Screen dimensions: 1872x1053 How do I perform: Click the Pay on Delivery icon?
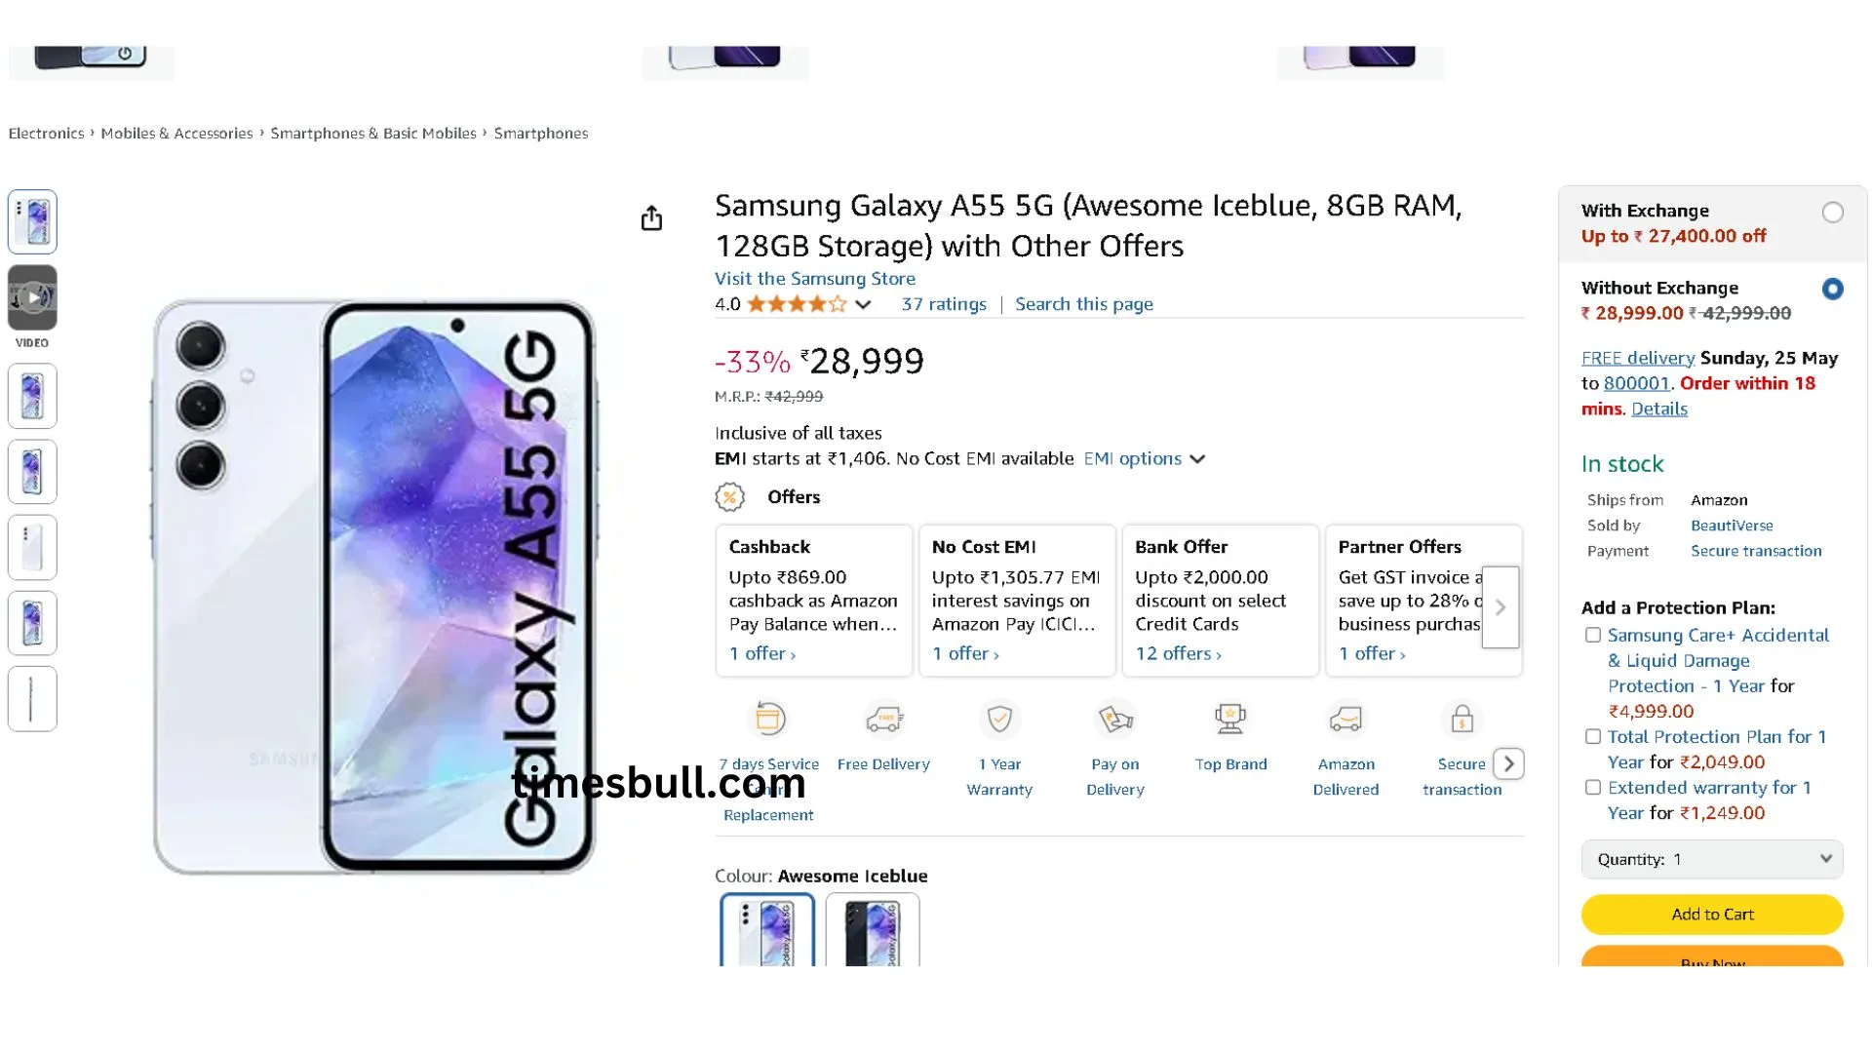click(1115, 721)
